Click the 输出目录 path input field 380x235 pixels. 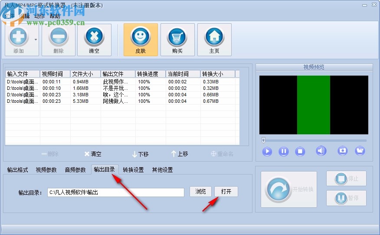pos(116,192)
